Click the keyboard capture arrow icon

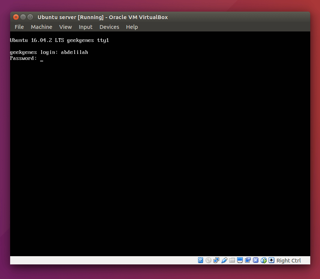[x=271, y=260]
